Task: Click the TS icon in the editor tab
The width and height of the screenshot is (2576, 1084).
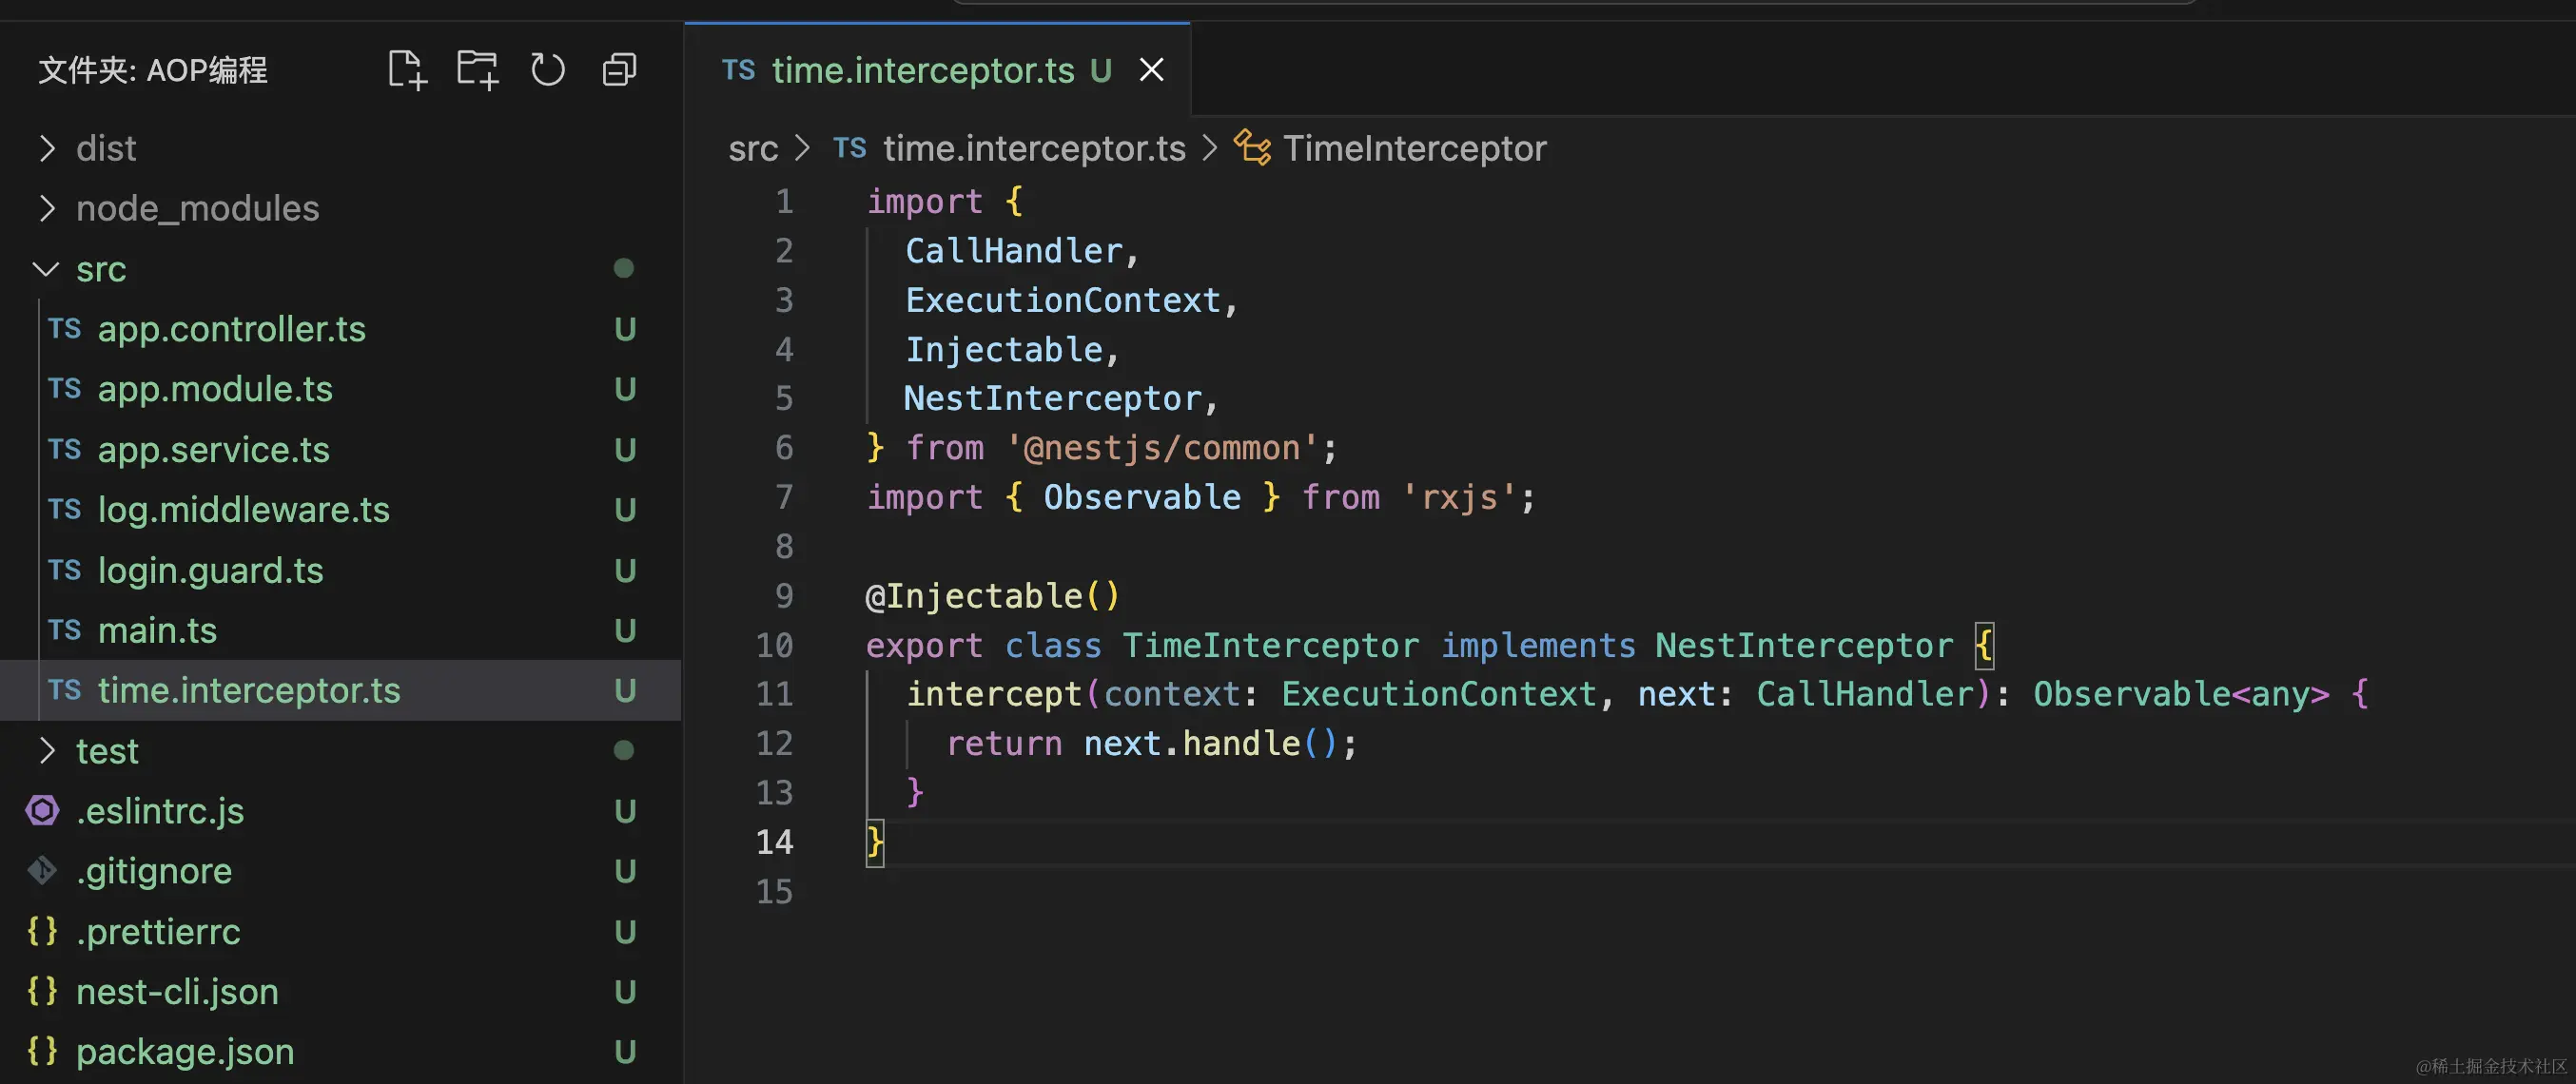Action: (x=738, y=70)
